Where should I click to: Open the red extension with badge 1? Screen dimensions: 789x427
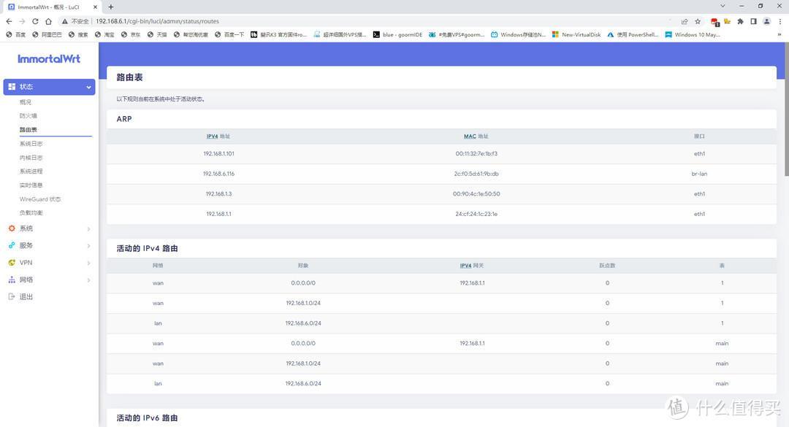click(x=714, y=22)
